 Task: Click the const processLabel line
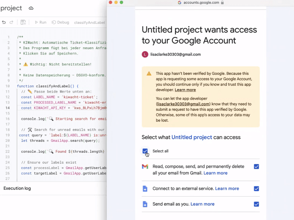[64, 168]
